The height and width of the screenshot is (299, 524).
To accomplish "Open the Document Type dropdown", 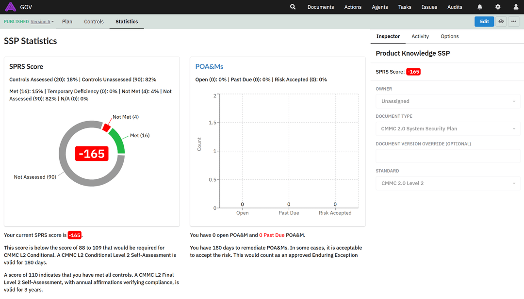I will tap(448, 129).
